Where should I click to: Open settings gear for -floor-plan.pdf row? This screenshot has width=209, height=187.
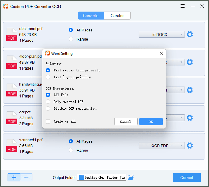tap(190, 62)
